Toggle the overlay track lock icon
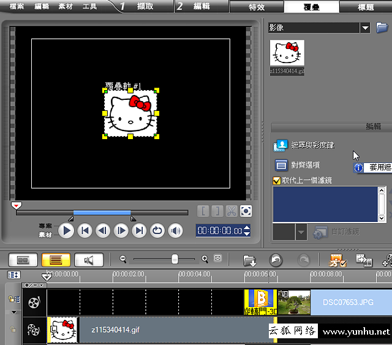Viewport: 392px width, 345px height. tap(13, 329)
